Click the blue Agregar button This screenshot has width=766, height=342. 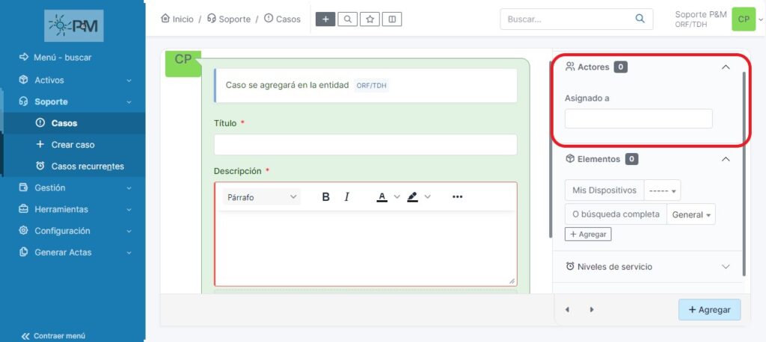[709, 309]
